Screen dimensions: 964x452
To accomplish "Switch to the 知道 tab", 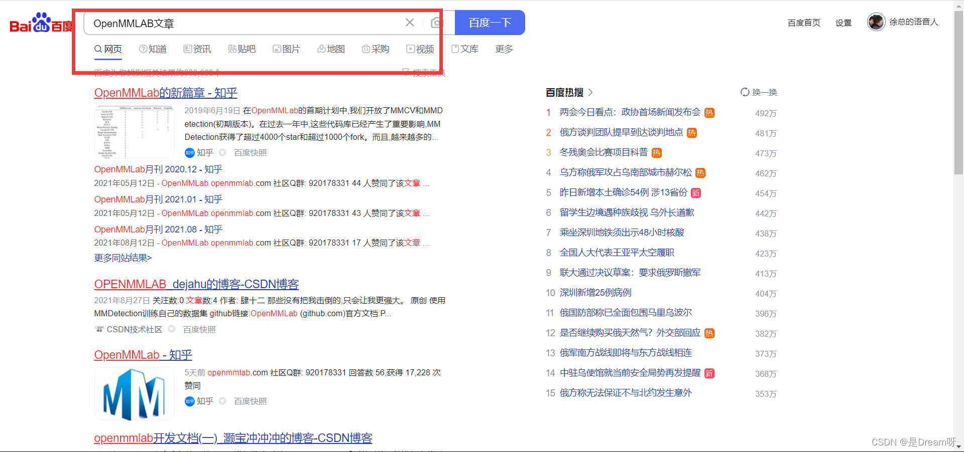I will point(153,49).
